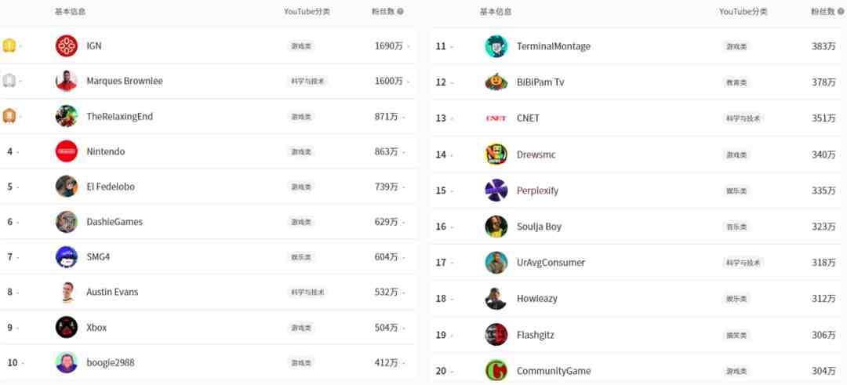The width and height of the screenshot is (847, 385).
Task: Show the help icon beside left 粉丝数 header
Action: 400,11
